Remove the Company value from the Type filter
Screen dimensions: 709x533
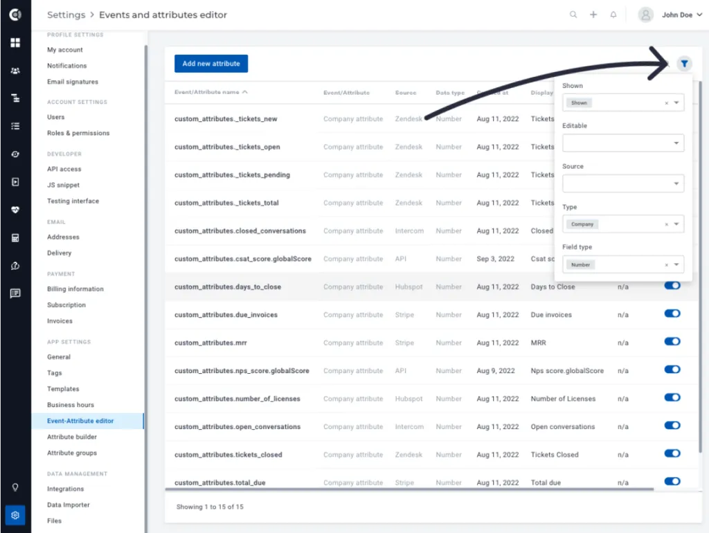click(x=667, y=224)
